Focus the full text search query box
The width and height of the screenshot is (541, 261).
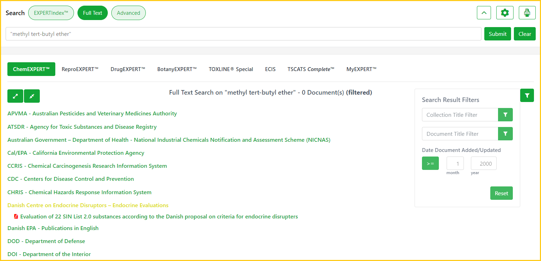coord(243,34)
